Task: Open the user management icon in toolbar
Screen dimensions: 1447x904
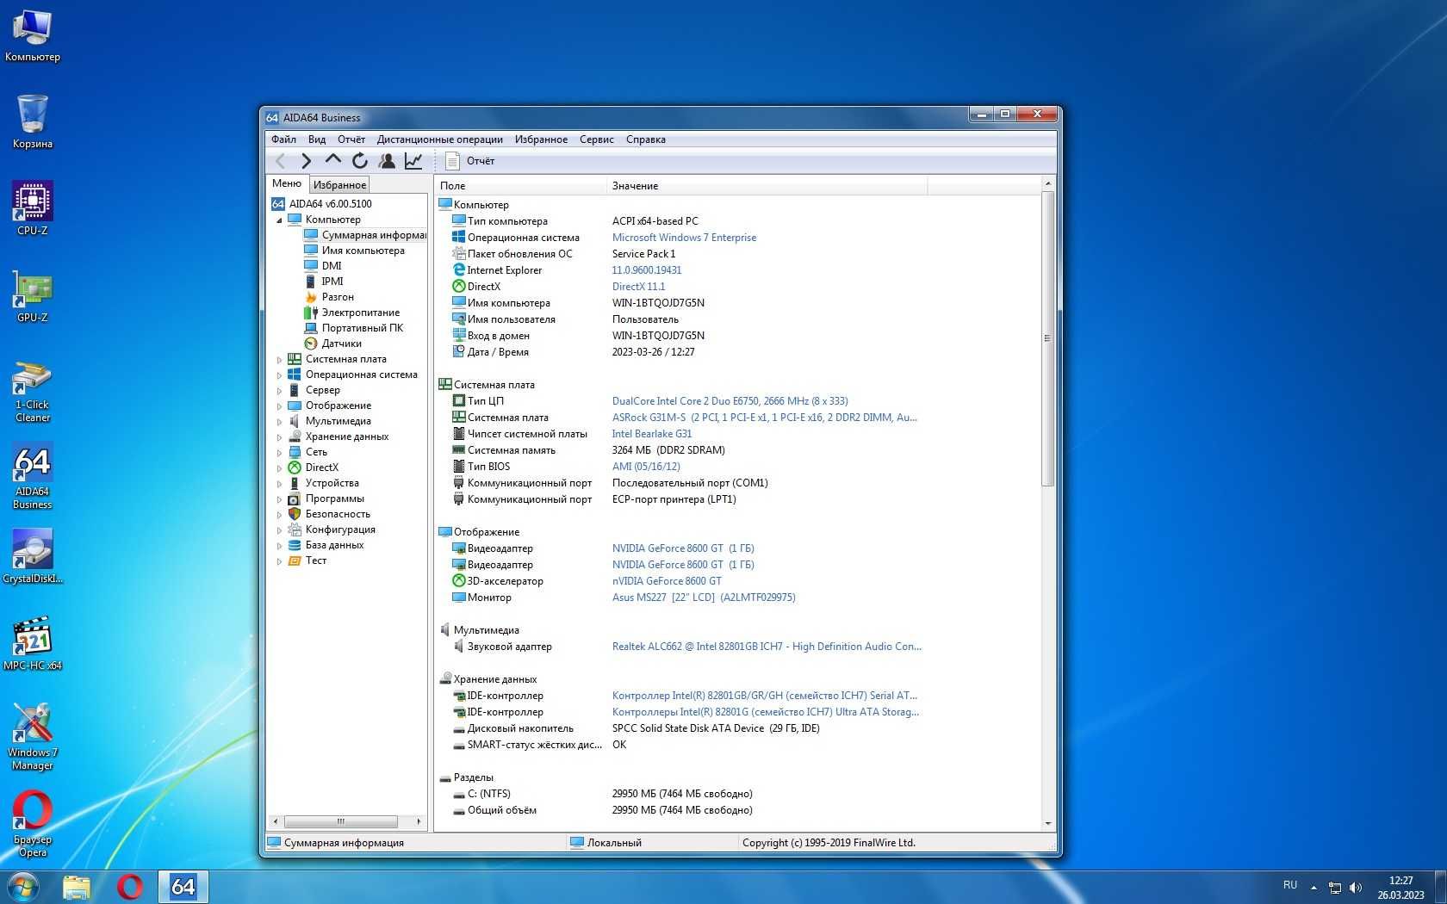Action: pyautogui.click(x=387, y=161)
